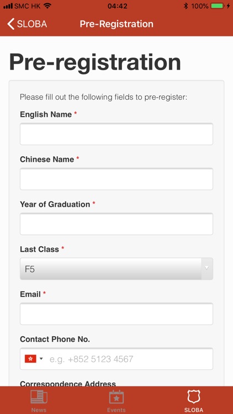233x414 pixels.
Task: Switch to the News tab label
Action: [x=39, y=410]
